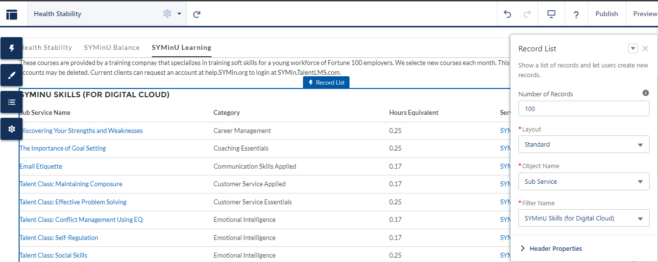Image resolution: width=658 pixels, height=262 pixels.
Task: Open the Settings gear panel in sidebar
Action: pos(12,129)
